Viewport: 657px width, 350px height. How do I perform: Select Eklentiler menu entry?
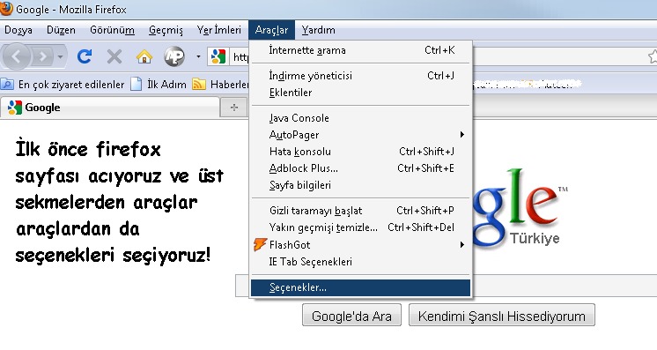[361, 93]
